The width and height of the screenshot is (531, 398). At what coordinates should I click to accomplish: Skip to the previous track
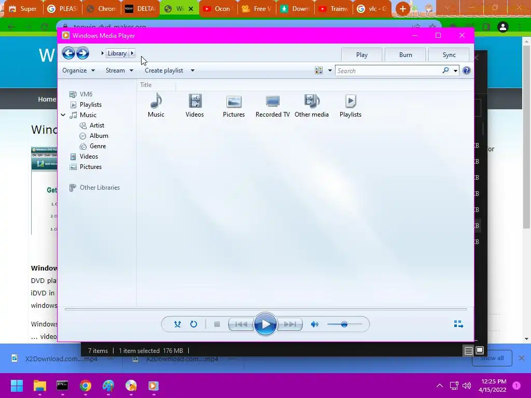pyautogui.click(x=241, y=324)
